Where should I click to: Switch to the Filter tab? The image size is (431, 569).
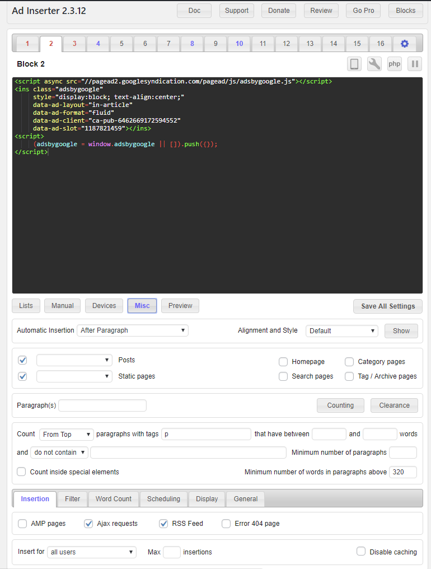[73, 499]
